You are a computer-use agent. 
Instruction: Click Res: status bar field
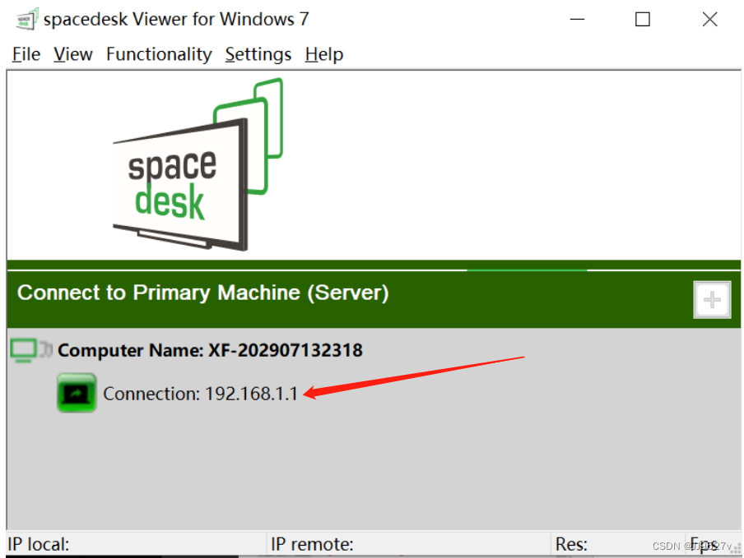tap(618, 544)
